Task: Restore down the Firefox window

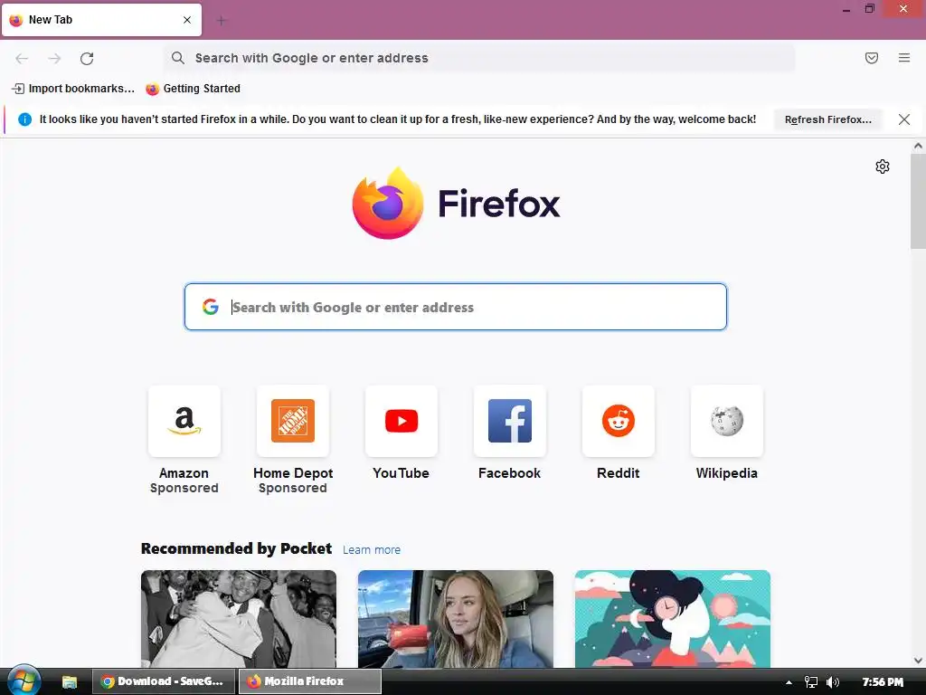Action: (x=869, y=9)
